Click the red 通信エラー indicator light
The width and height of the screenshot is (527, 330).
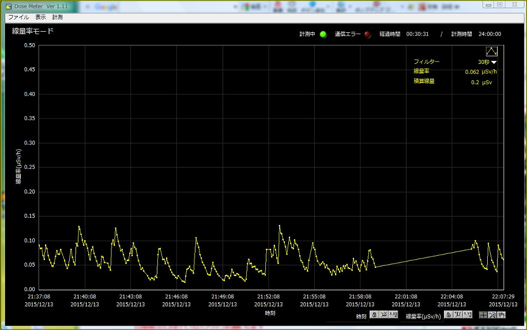368,34
